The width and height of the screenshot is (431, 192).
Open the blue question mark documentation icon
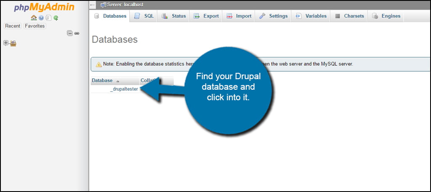[41, 18]
